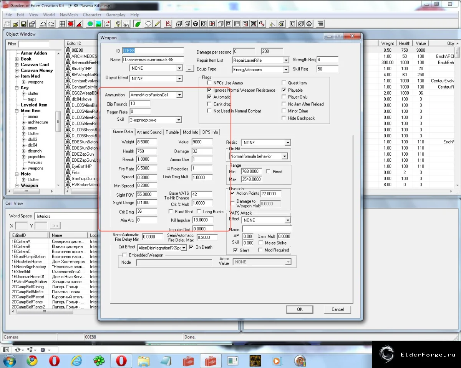Click the red snap-to-grid toolbar icon
Viewport: 461px width, 368px height.
71,24
